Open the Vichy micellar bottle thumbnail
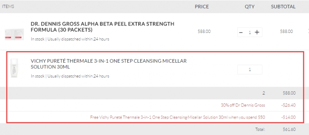The width and height of the screenshot is (309, 135). (x=14, y=68)
